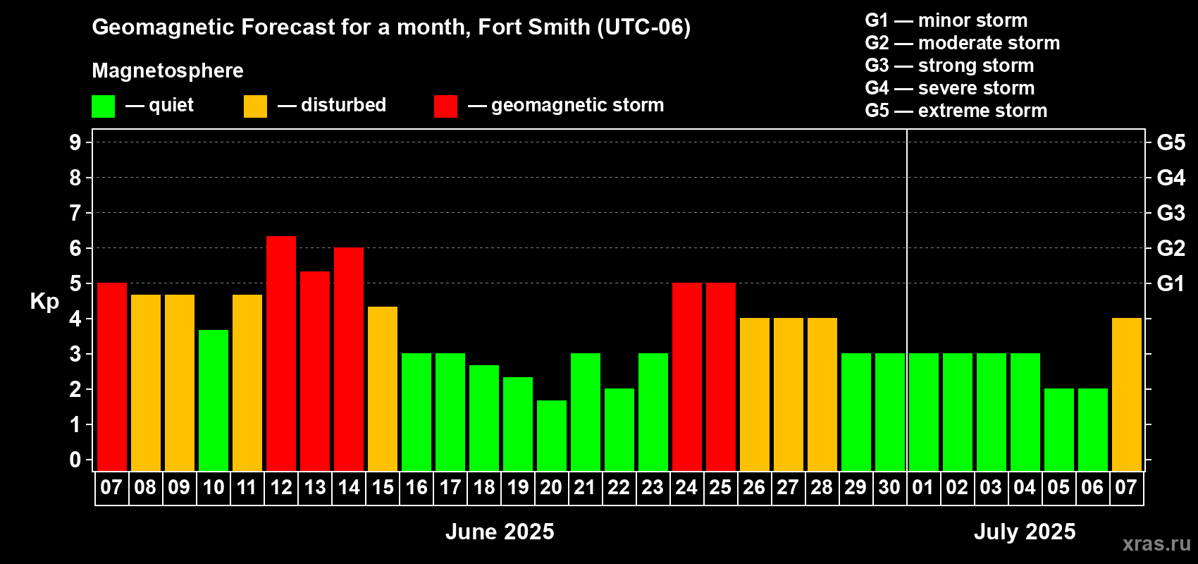This screenshot has width=1198, height=564.
Task: Click the G3 label on right axis
Action: click(1171, 213)
